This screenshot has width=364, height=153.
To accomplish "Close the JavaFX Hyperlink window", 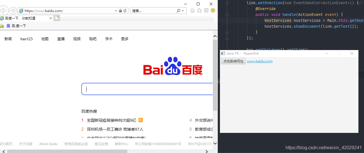I will [x=352, y=53].
